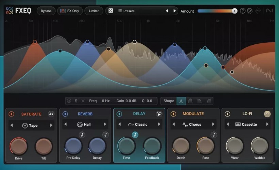Toggle Saturate 4x oversampling
279x170 pixels.
51,114
